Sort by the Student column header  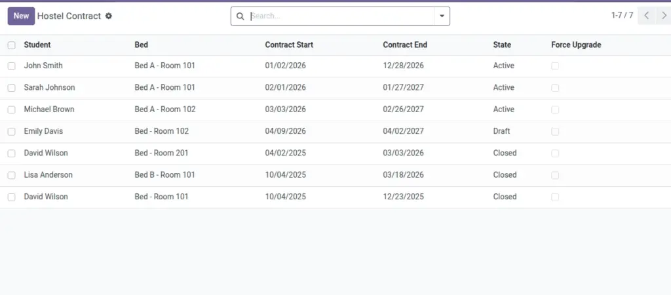pos(37,45)
